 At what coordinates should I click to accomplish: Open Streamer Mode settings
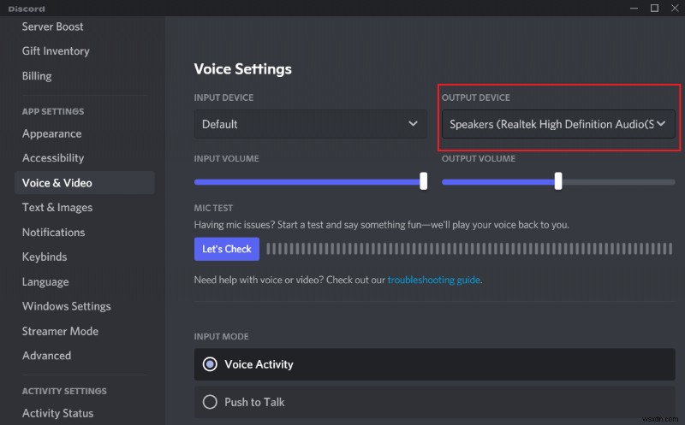(x=60, y=332)
